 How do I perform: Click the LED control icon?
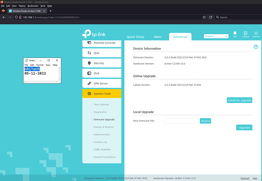click(235, 34)
